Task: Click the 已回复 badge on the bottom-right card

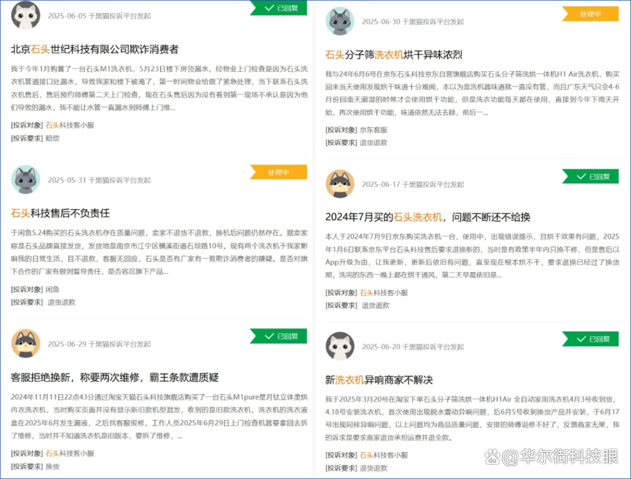Action: [592, 339]
